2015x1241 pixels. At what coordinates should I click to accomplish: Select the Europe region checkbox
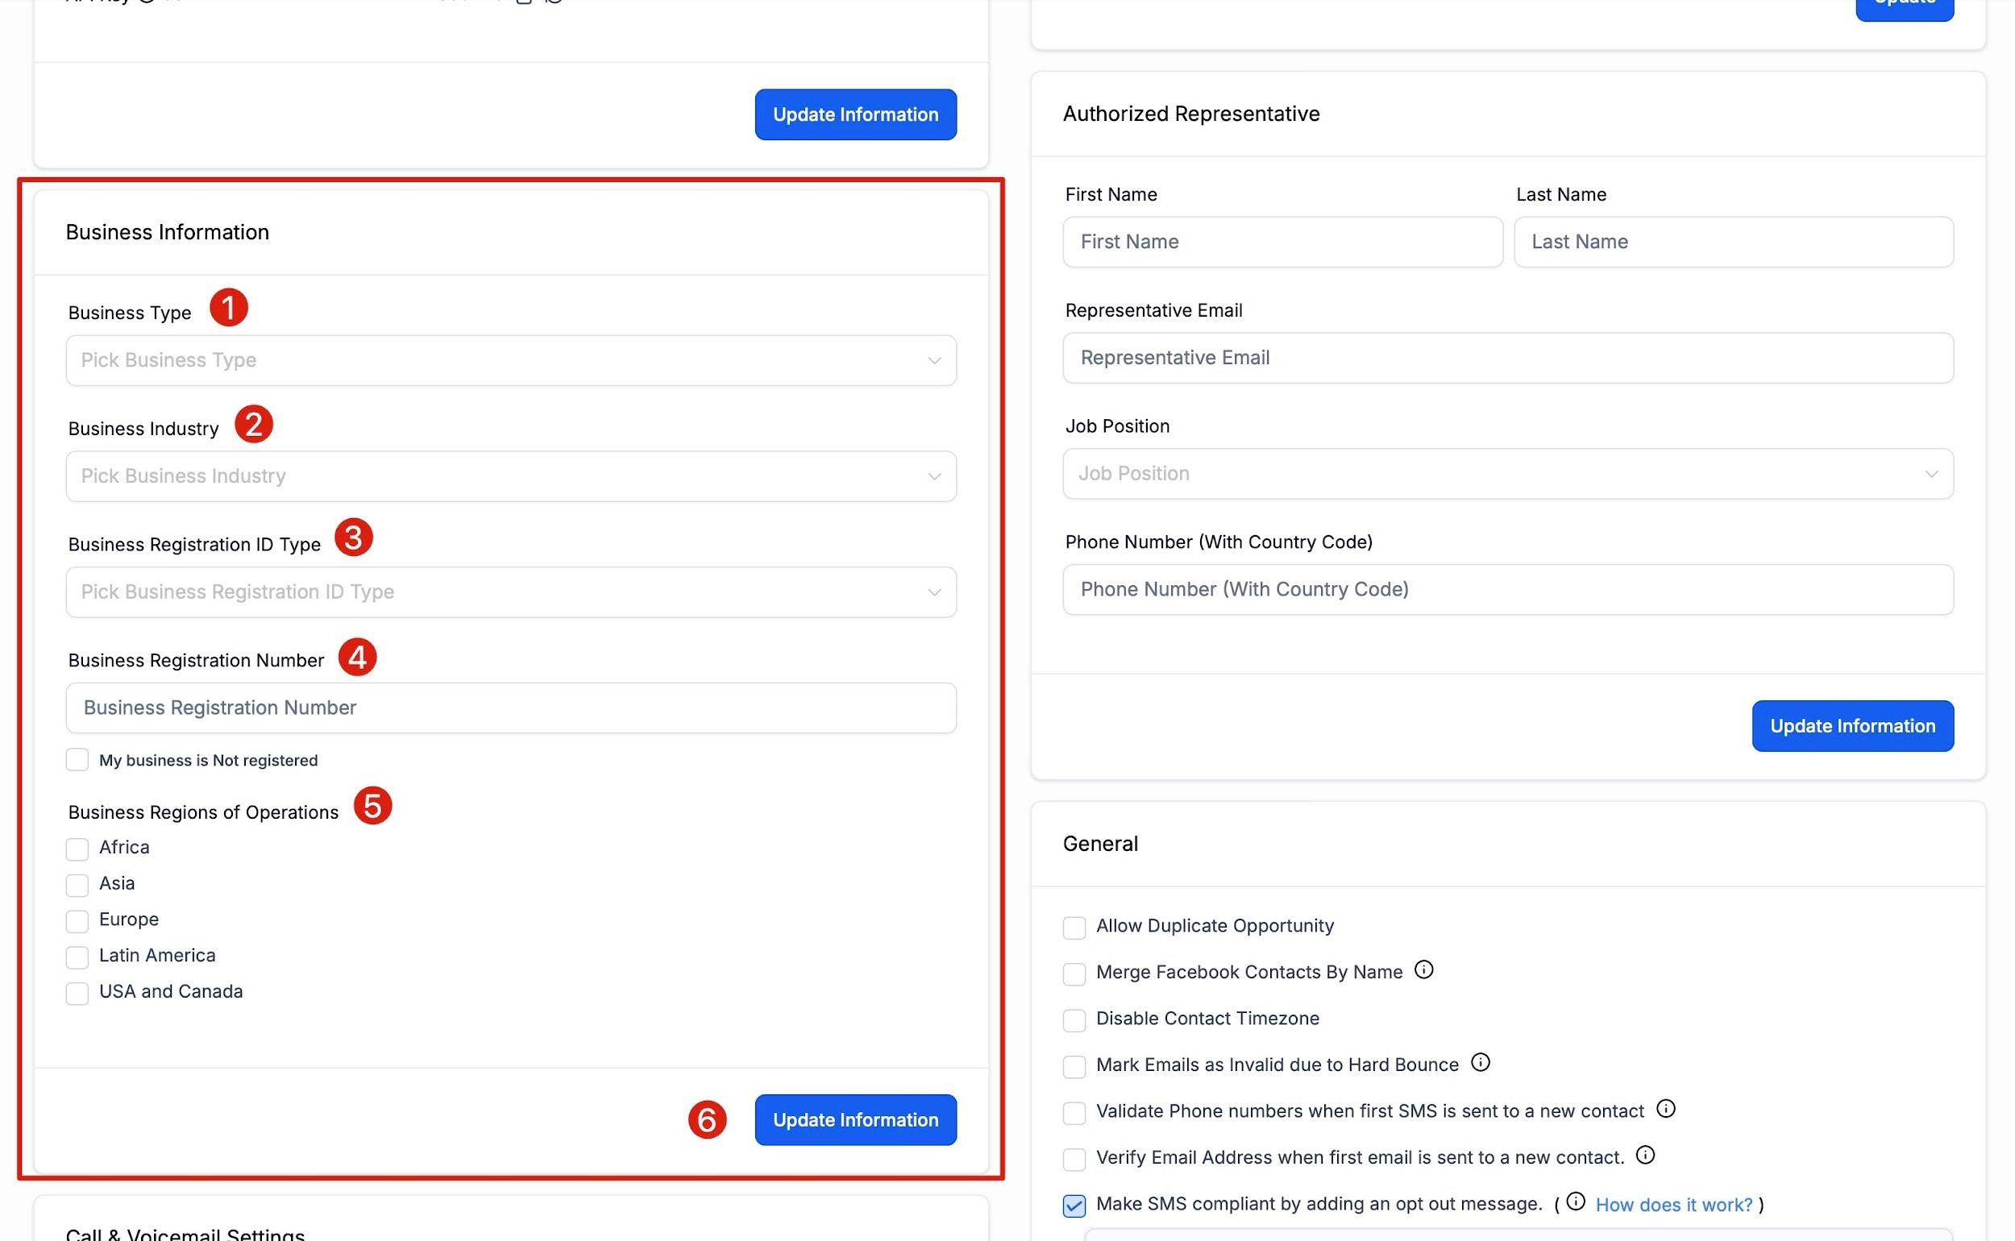click(77, 921)
